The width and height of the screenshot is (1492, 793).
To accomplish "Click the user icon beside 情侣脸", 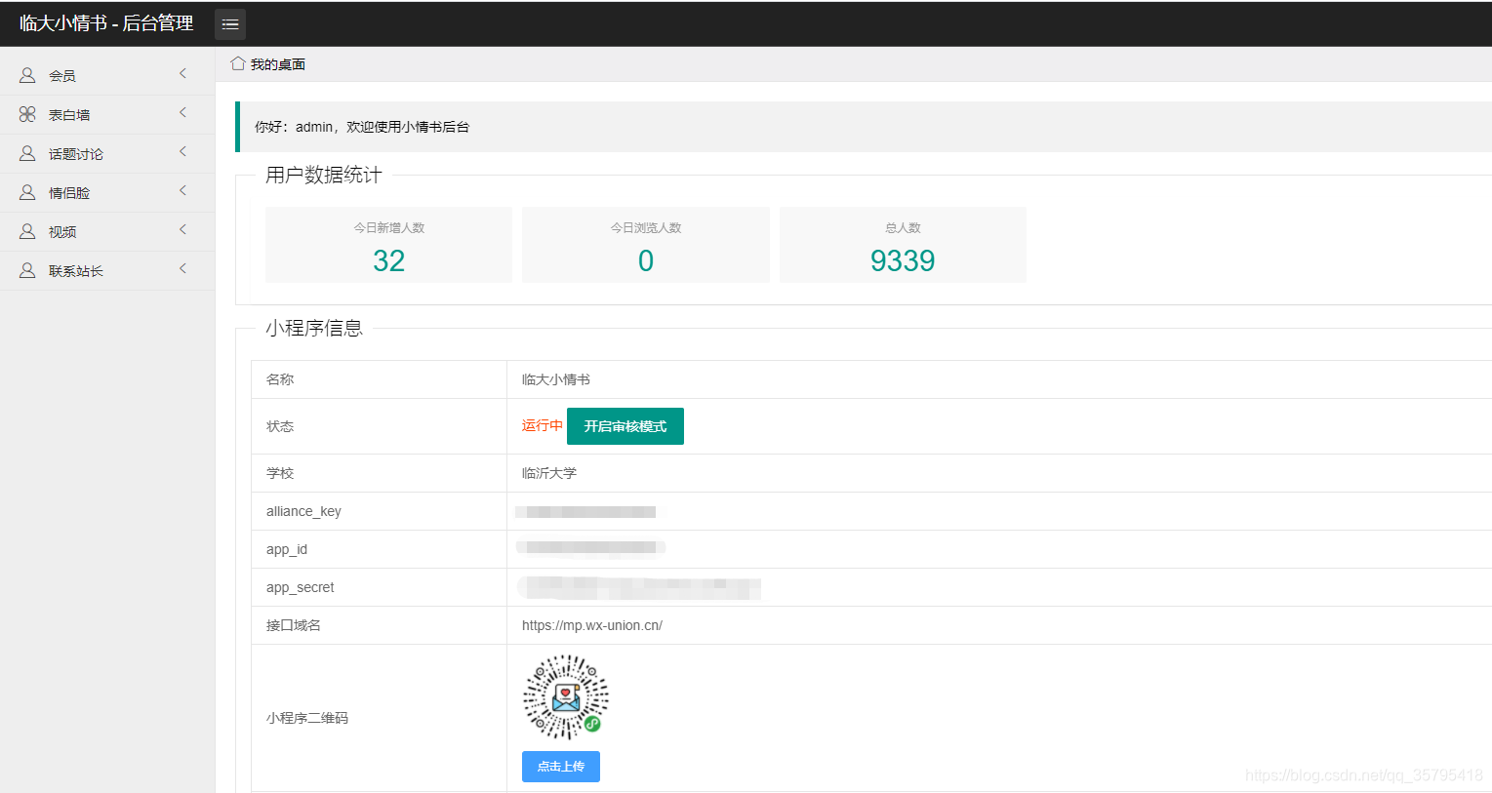I will 27,192.
